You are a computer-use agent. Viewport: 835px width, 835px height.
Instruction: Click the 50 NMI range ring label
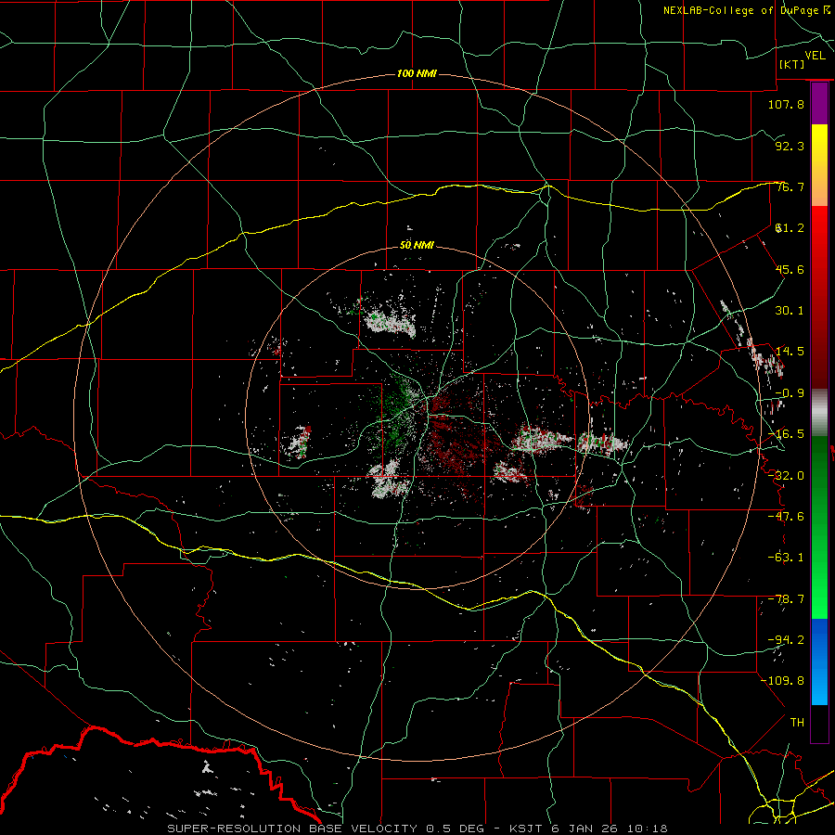[417, 245]
